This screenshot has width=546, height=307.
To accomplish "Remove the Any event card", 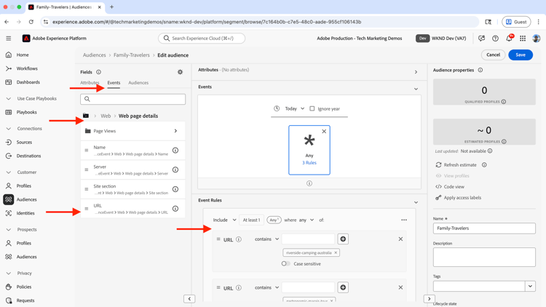I will (324, 131).
